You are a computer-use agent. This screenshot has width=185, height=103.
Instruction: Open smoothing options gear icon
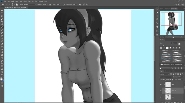80,4
